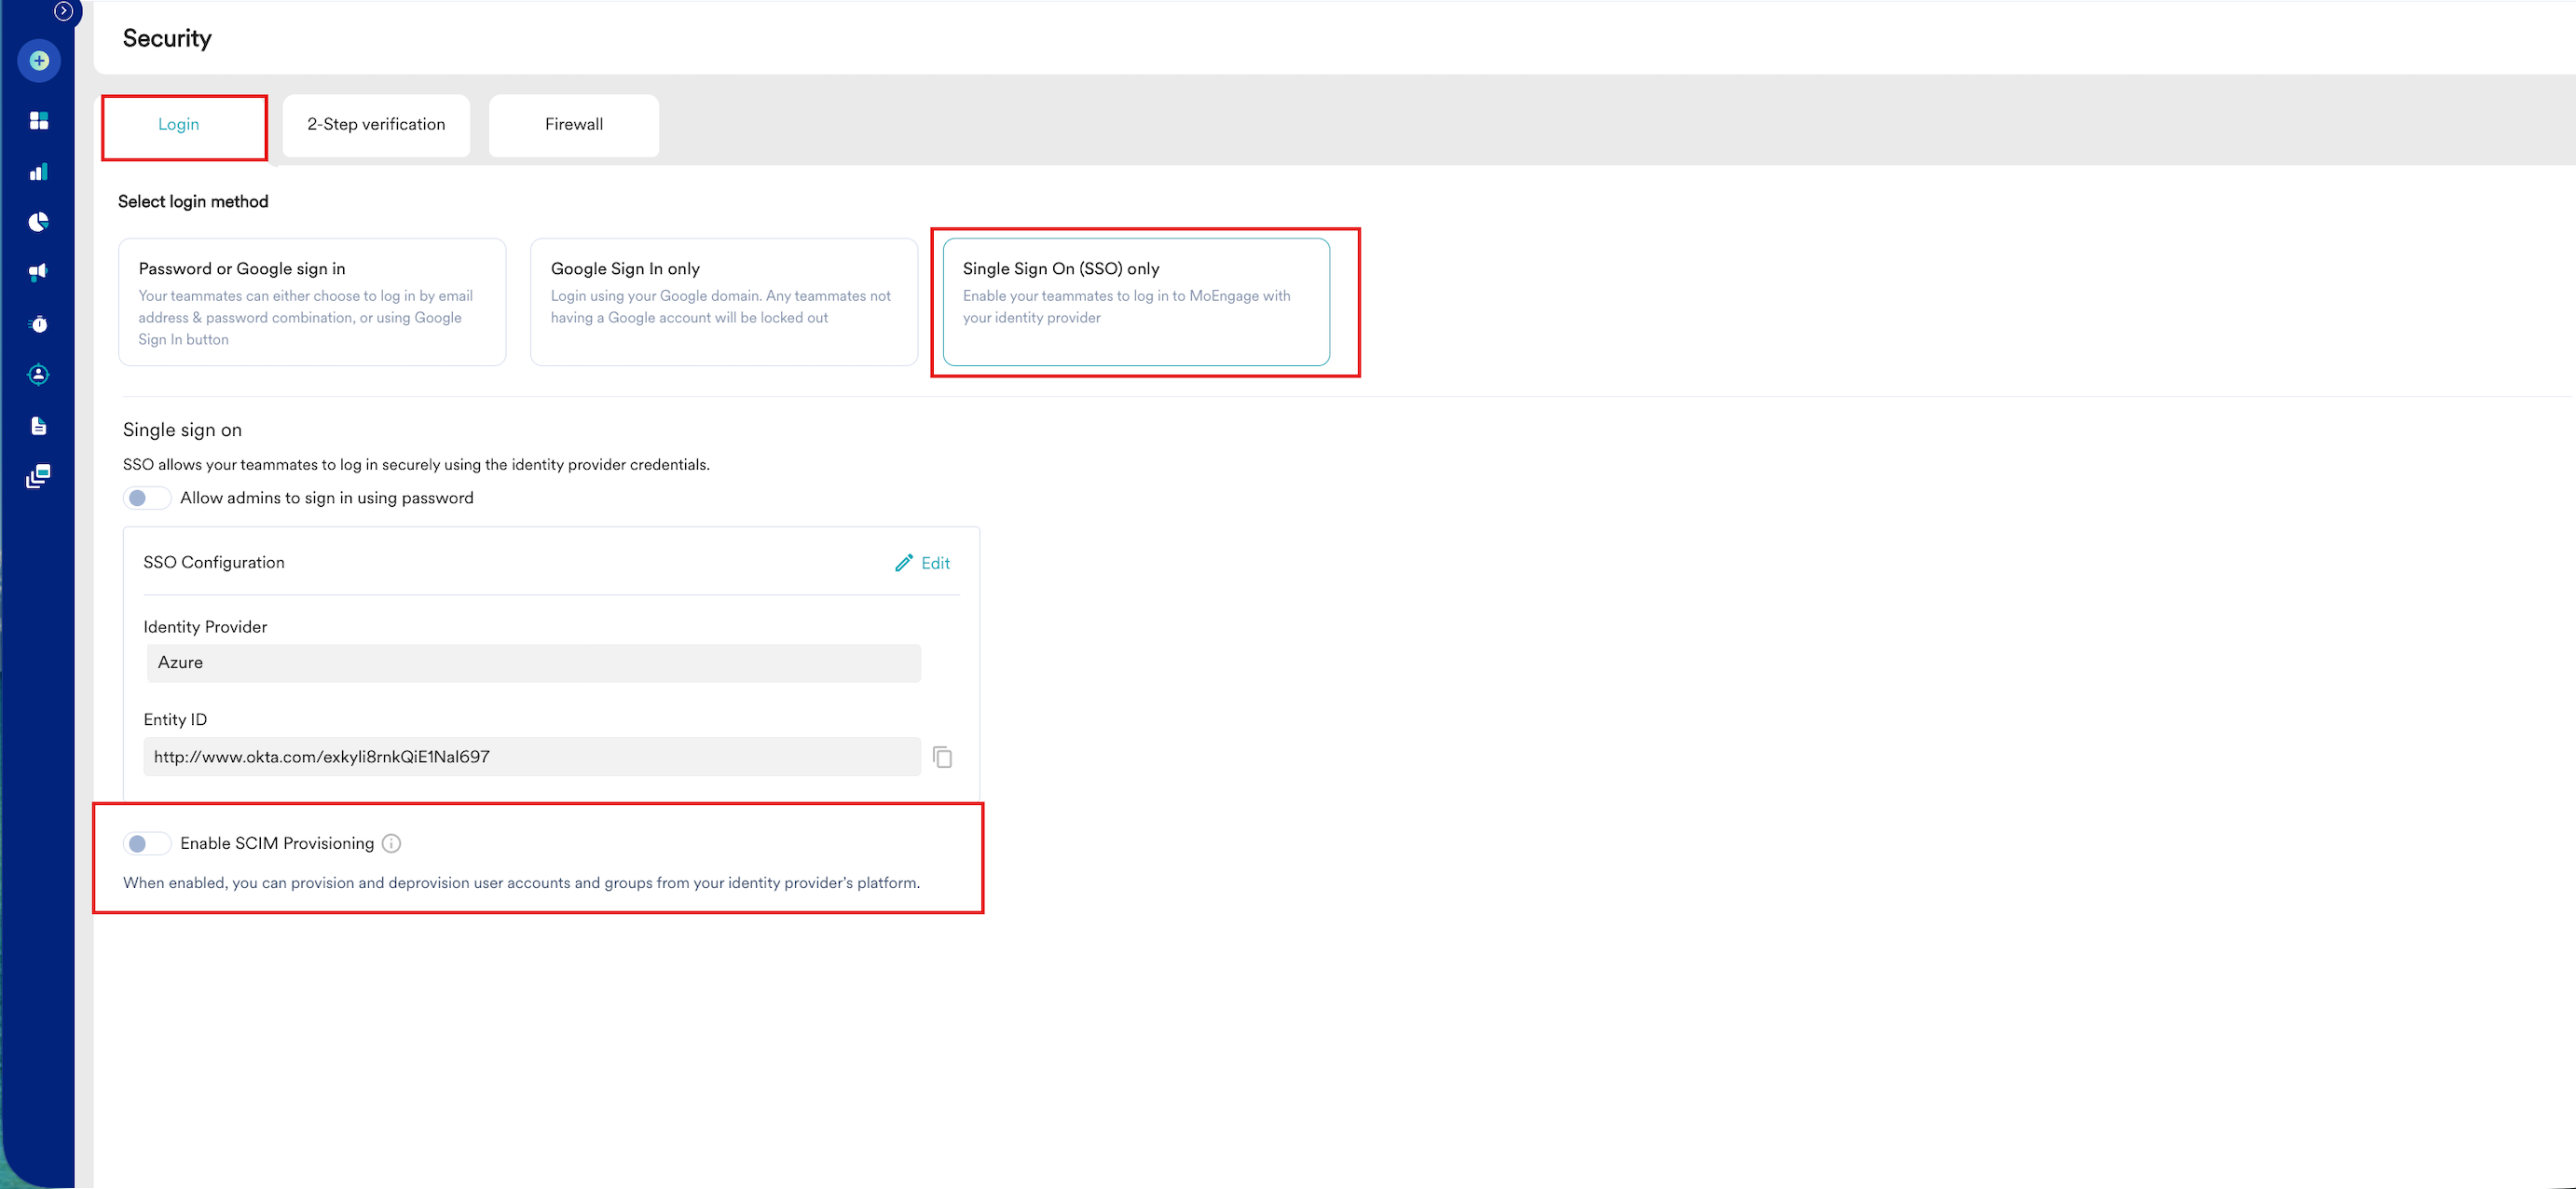The height and width of the screenshot is (1189, 2576).
Task: Toggle Allow admins to sign in using password
Action: click(146, 498)
